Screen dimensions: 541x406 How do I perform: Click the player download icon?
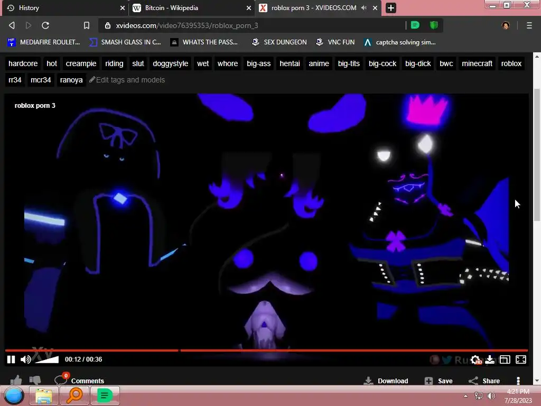[x=490, y=359]
